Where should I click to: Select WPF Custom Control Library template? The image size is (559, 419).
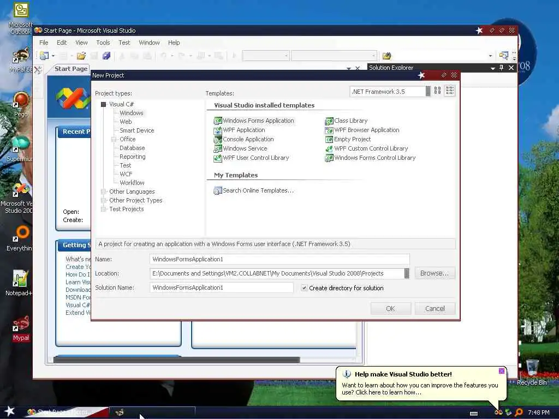366,148
